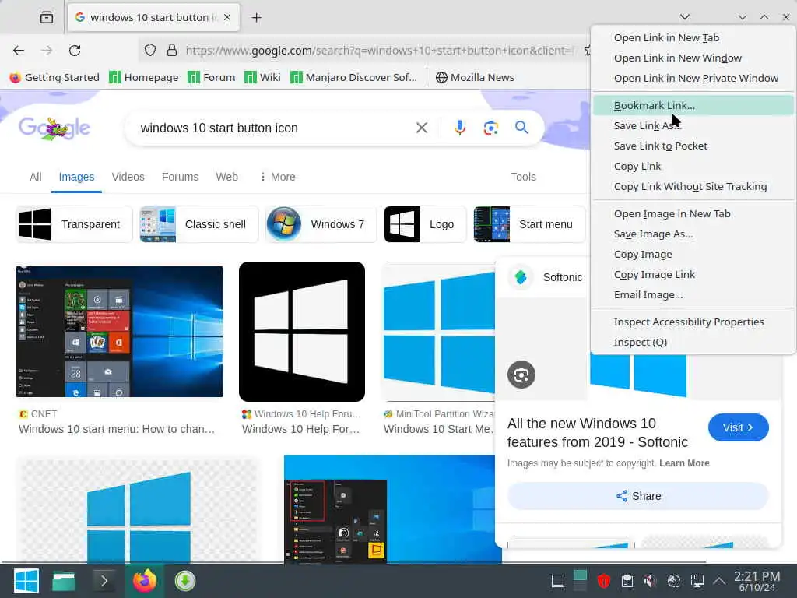
Task: Choose Open Link in New Window
Action: pos(693,58)
